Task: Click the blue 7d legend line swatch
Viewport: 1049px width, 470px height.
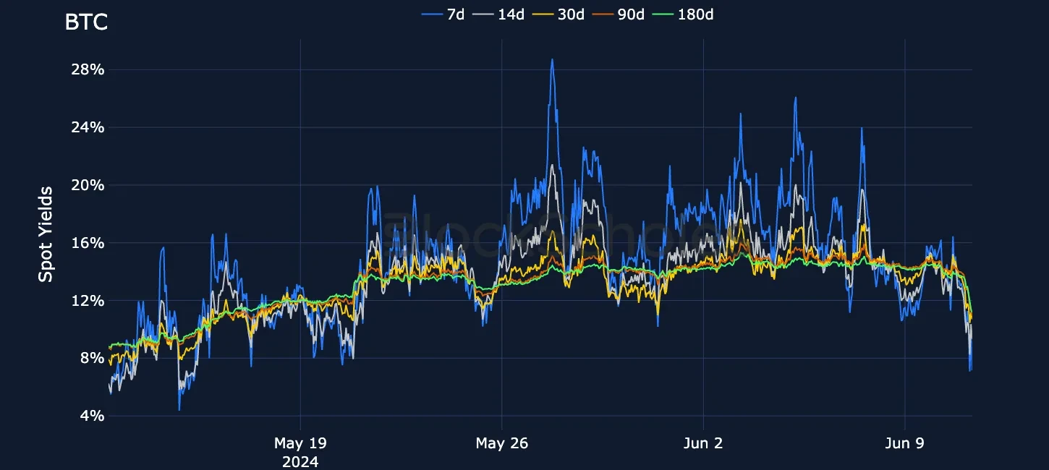Action: [432, 14]
